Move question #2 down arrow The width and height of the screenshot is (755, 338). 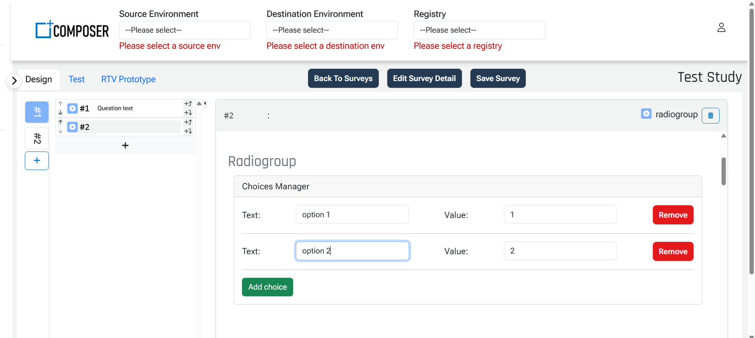tap(60, 131)
